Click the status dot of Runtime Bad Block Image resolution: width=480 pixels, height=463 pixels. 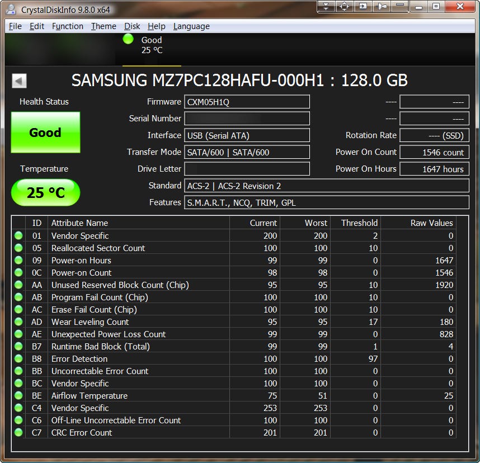(18, 346)
